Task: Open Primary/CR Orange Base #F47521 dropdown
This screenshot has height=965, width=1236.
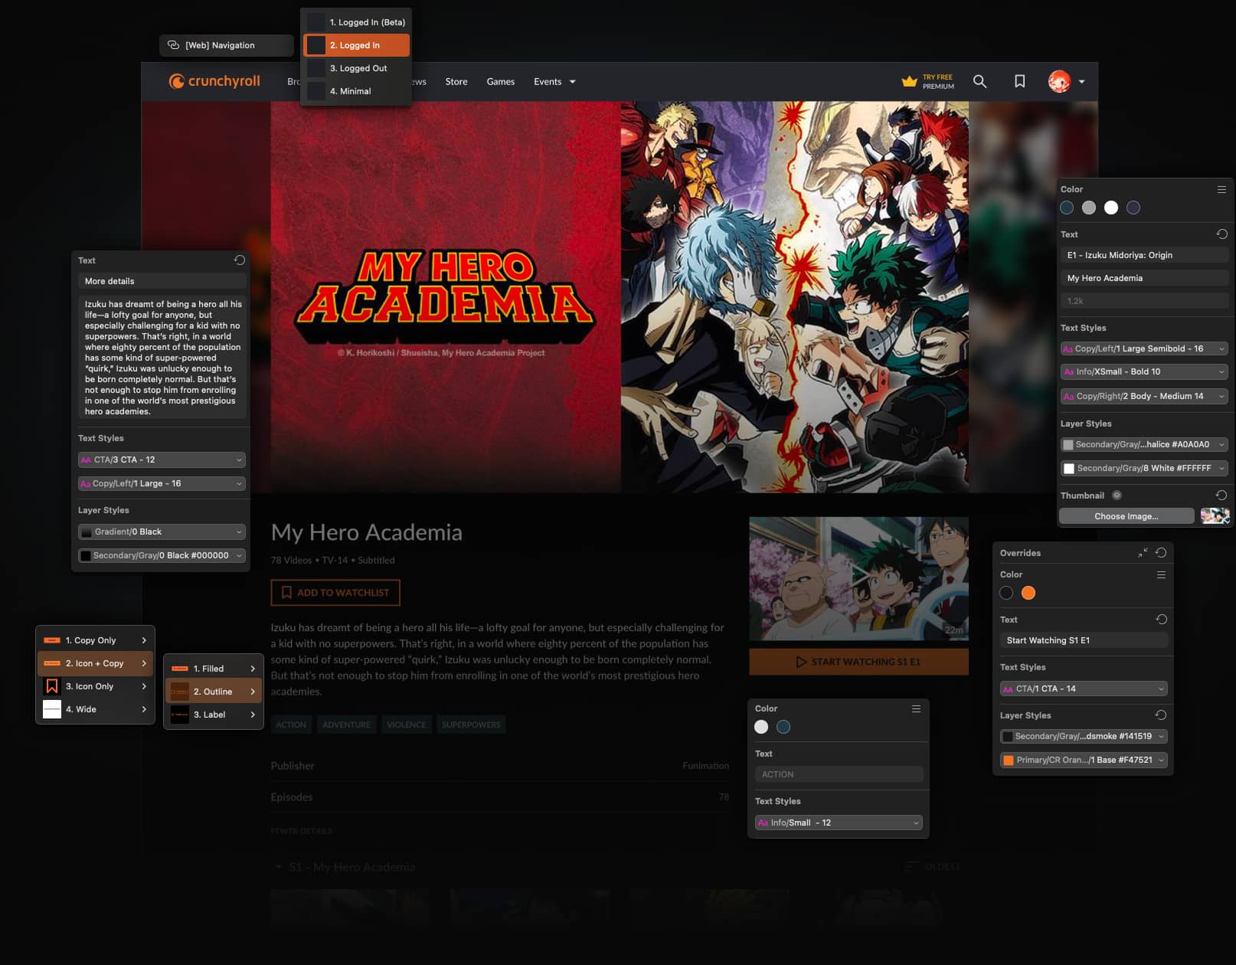Action: 1084,760
